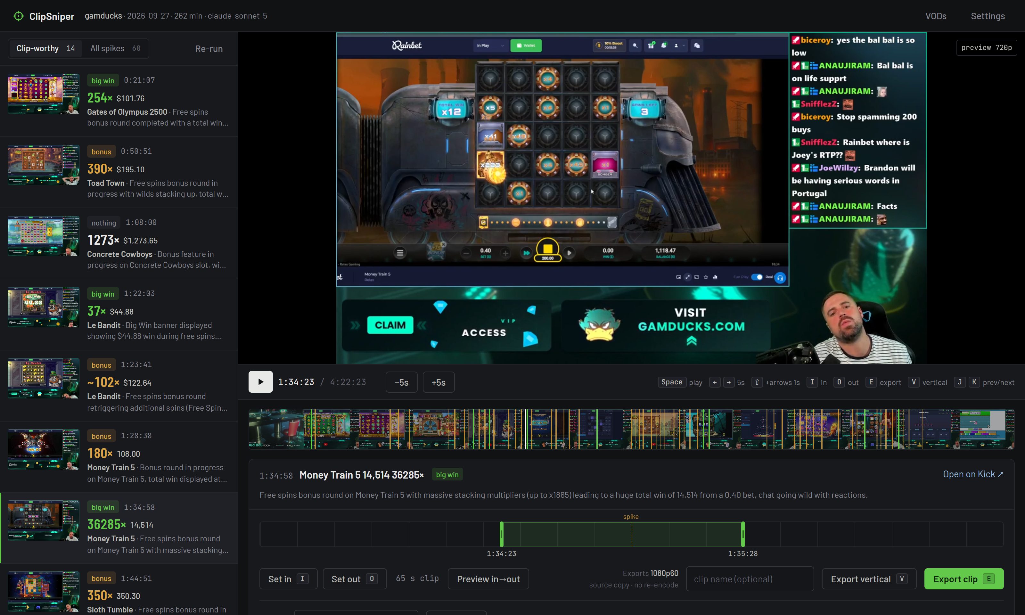Skip forward with the +5s button
Viewport: 1025px width, 615px height.
(438, 382)
